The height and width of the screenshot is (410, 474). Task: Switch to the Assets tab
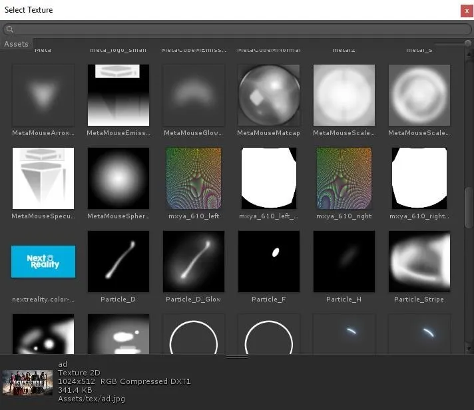(17, 44)
